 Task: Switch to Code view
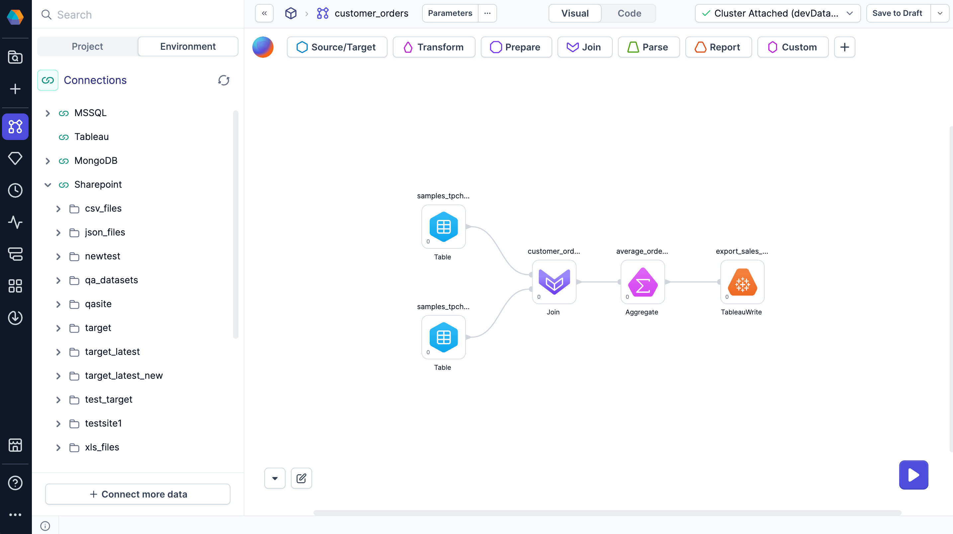629,13
